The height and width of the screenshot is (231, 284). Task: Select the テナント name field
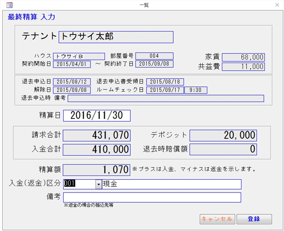[x=116, y=37]
